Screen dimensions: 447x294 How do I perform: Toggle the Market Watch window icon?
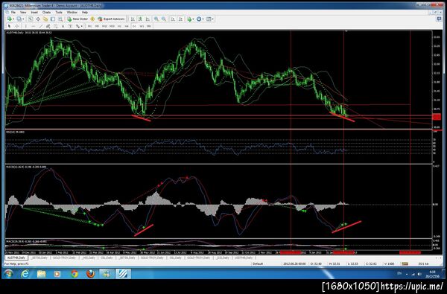pos(31,19)
